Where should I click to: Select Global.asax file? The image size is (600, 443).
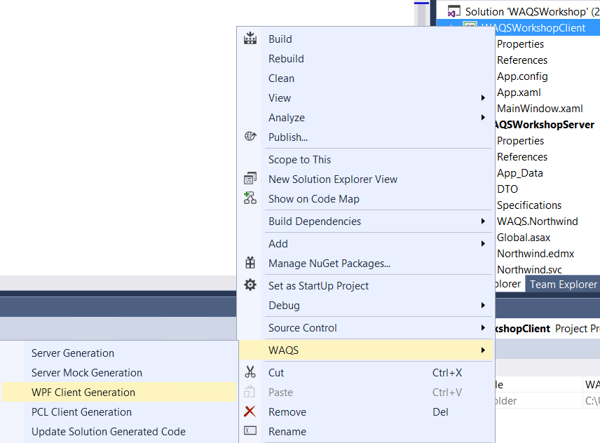click(x=524, y=238)
